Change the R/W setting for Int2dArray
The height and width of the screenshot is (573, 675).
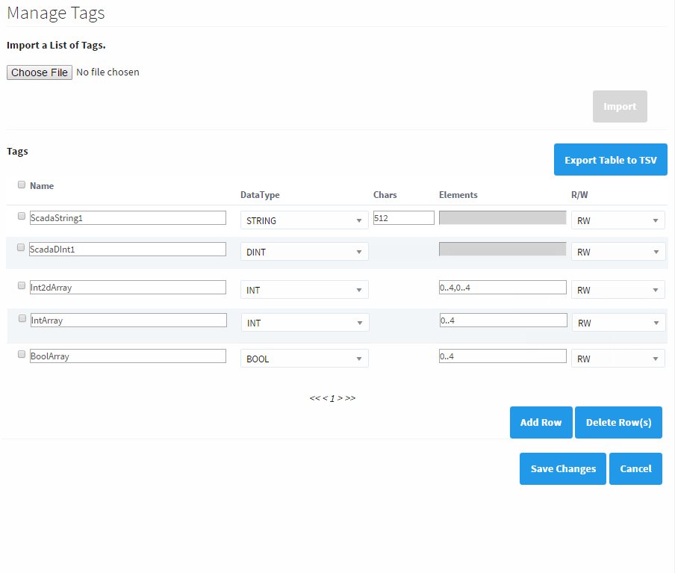(x=618, y=290)
